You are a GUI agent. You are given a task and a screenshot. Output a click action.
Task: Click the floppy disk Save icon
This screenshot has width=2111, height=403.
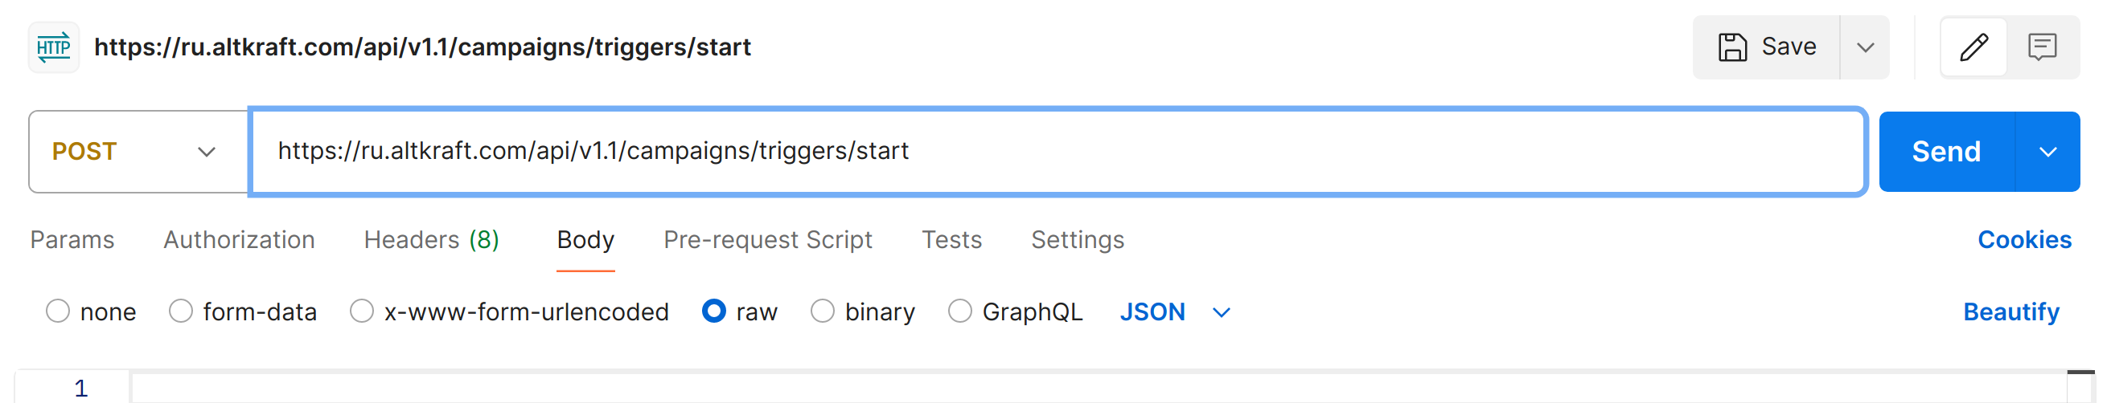coord(1732,47)
